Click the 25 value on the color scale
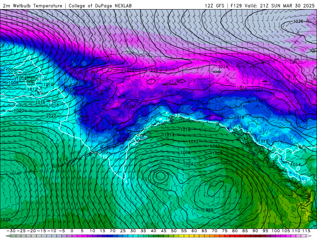The width and height of the screenshot is (317, 238). tap(123, 231)
